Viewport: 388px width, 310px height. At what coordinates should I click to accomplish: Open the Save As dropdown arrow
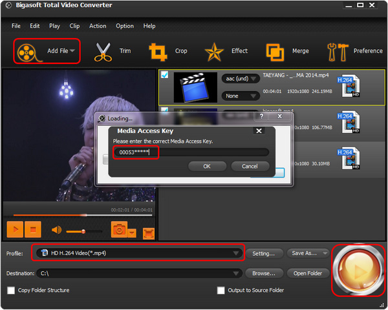[325, 253]
